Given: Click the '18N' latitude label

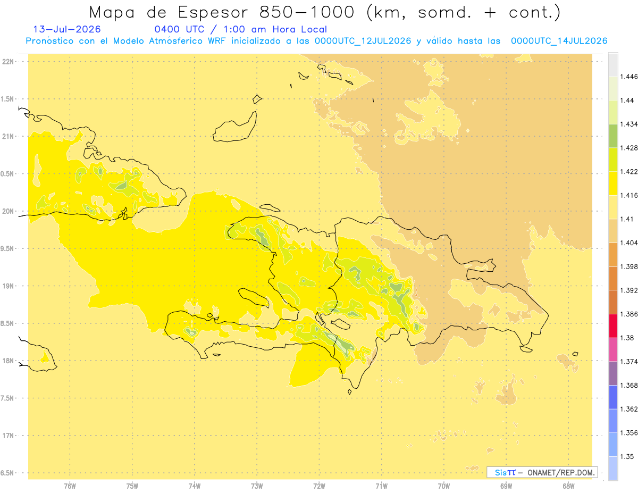Looking at the screenshot, I should coord(9,361).
